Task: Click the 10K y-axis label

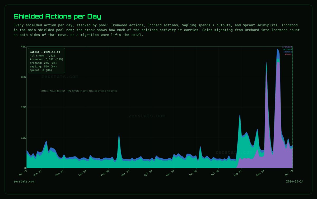Action: click(24, 138)
